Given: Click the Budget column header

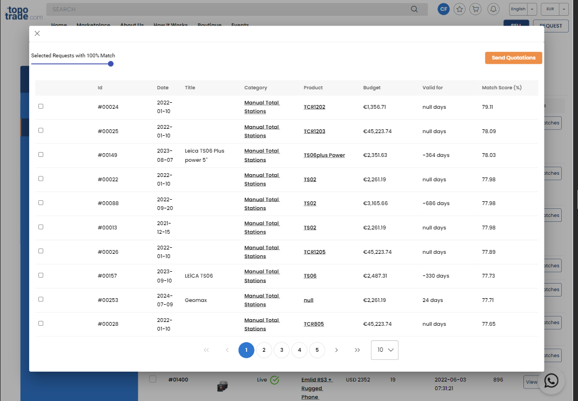Looking at the screenshot, I should click(x=371, y=88).
